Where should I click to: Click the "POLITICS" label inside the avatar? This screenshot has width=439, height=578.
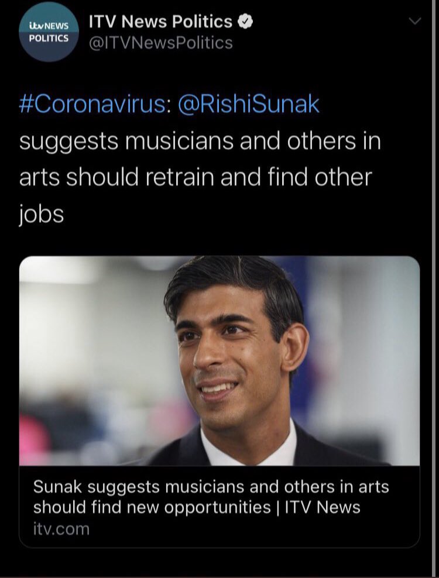click(x=49, y=39)
